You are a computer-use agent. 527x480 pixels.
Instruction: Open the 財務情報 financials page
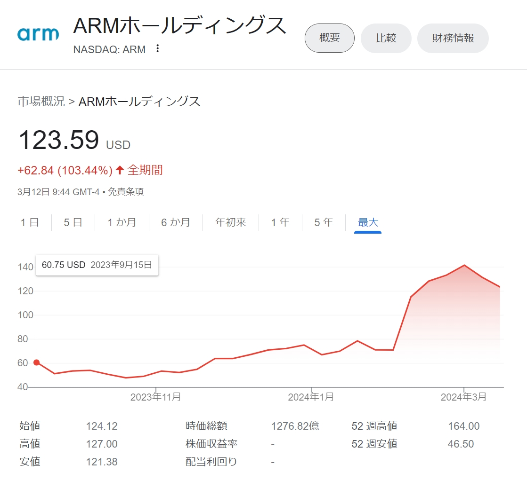coord(453,38)
